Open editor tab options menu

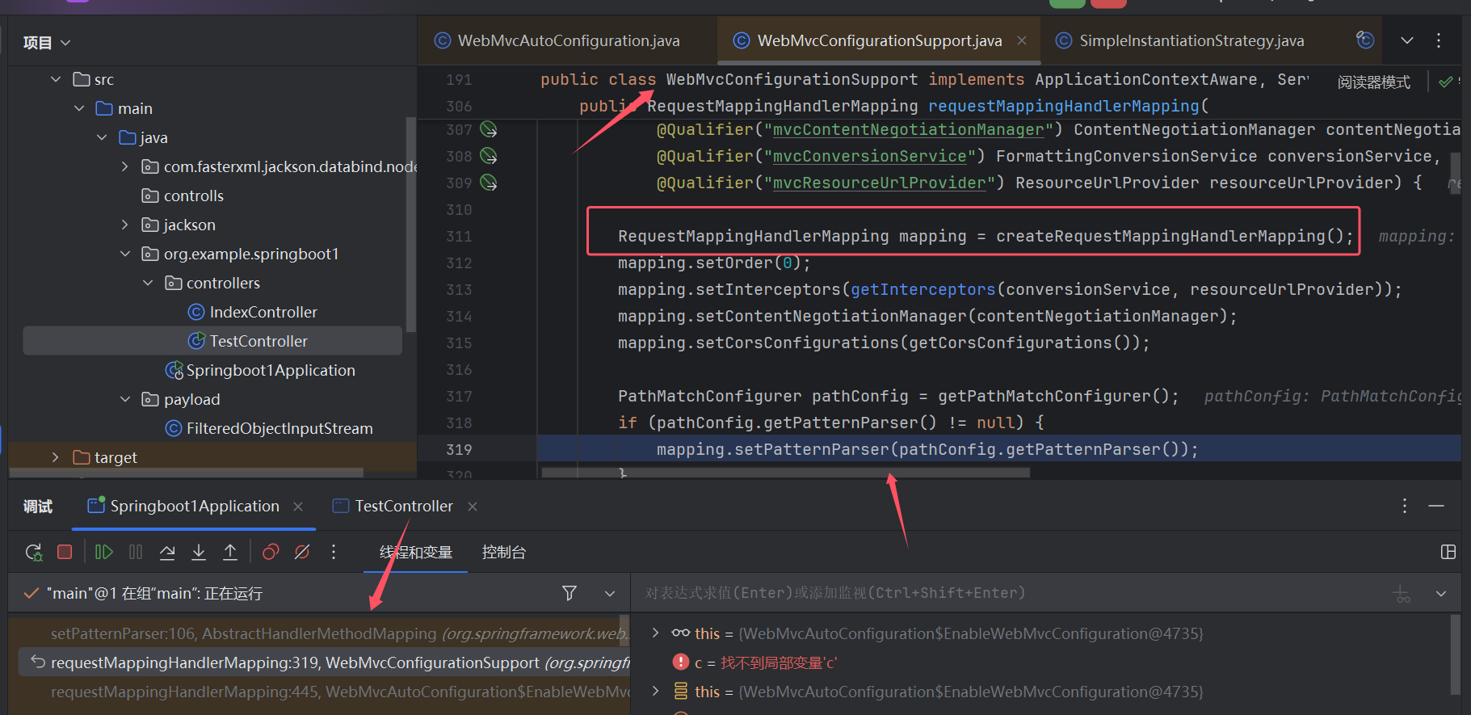pyautogui.click(x=1439, y=40)
